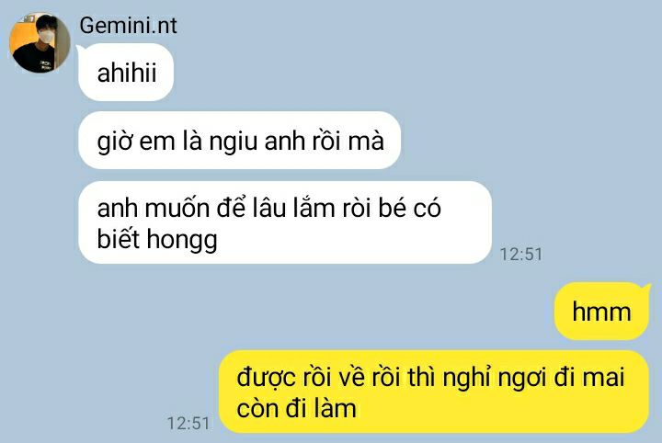Viewport: 662px width, 443px height.
Task: Click the word 'muốn' in the third message
Action: coord(177,208)
